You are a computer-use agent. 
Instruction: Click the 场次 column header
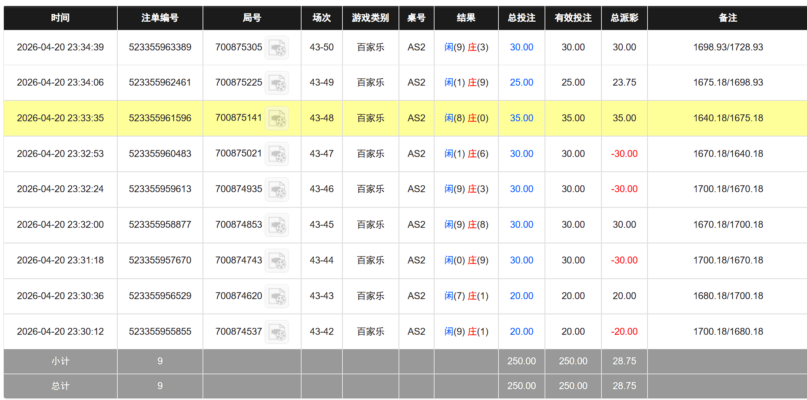click(322, 18)
